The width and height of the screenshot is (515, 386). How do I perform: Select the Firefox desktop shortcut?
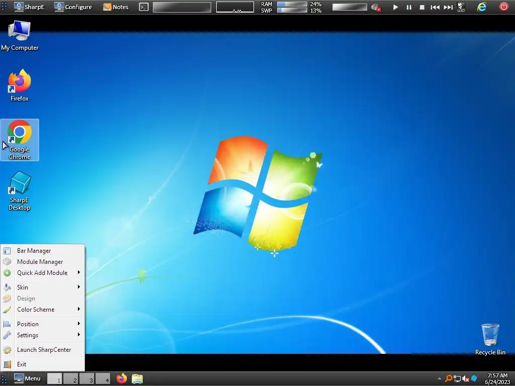pos(20,85)
